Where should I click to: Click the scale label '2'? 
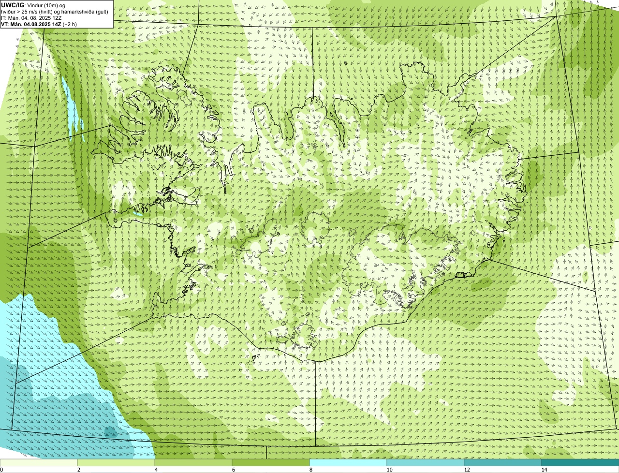pyautogui.click(x=79, y=470)
